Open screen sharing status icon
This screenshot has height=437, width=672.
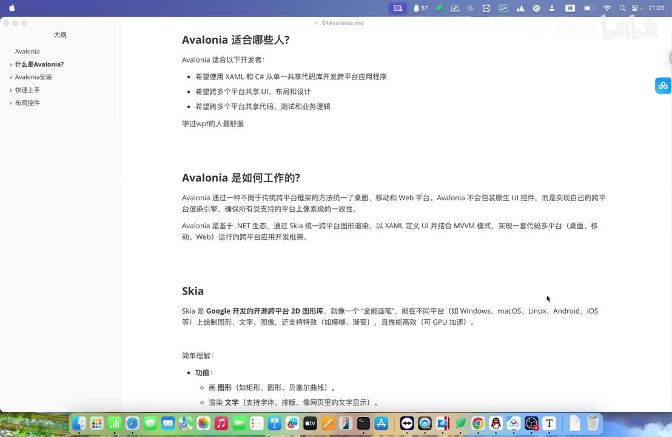pos(398,8)
